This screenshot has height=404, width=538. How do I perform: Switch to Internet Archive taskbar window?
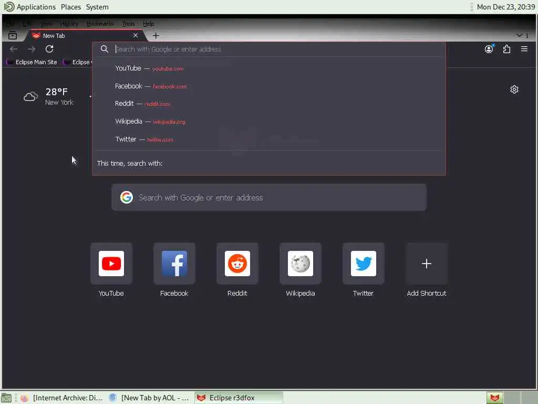coord(62,398)
